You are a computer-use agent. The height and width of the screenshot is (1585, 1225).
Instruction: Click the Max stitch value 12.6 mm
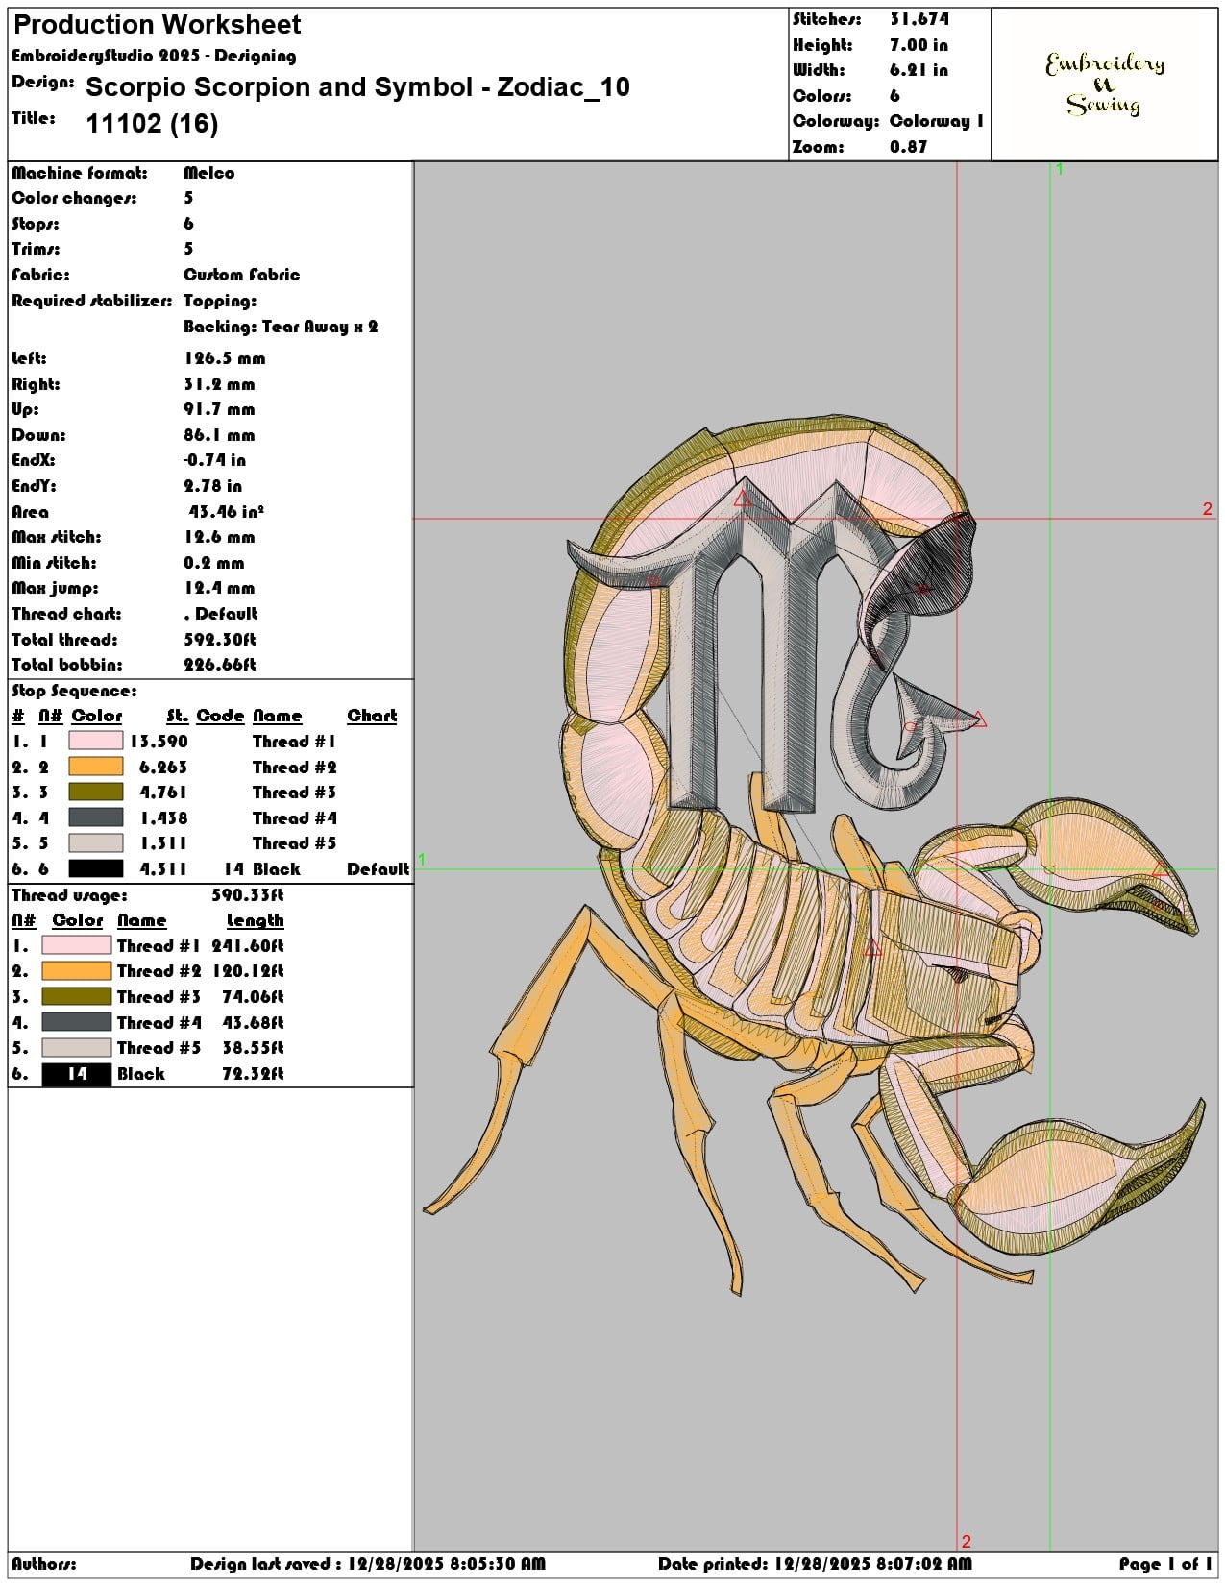219,537
